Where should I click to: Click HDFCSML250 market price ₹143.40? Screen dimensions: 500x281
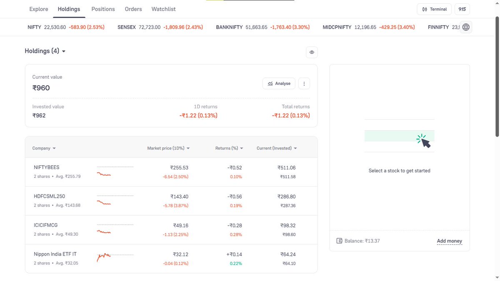(x=179, y=196)
